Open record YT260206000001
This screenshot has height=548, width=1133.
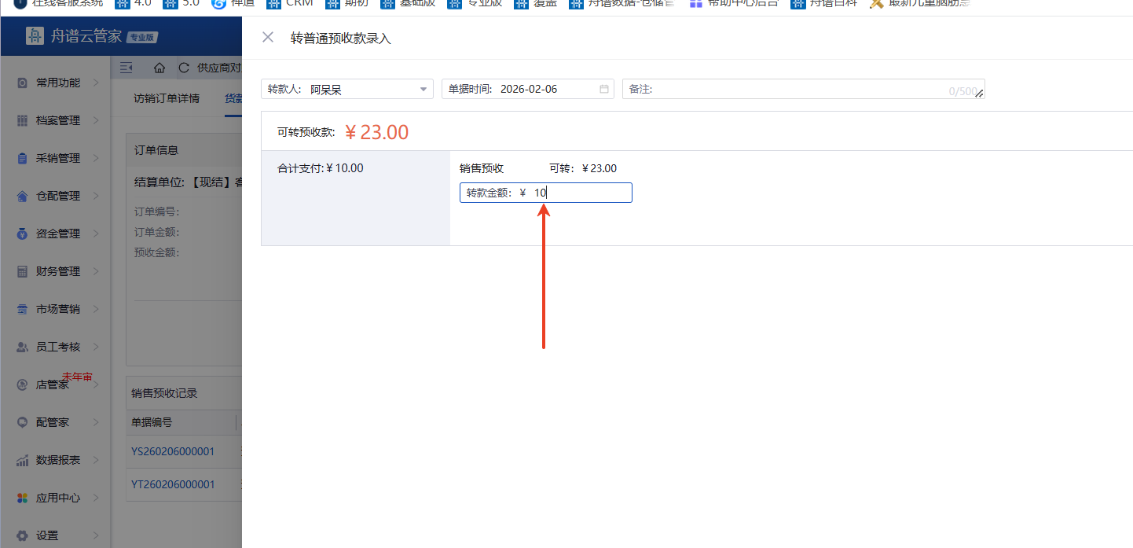173,484
